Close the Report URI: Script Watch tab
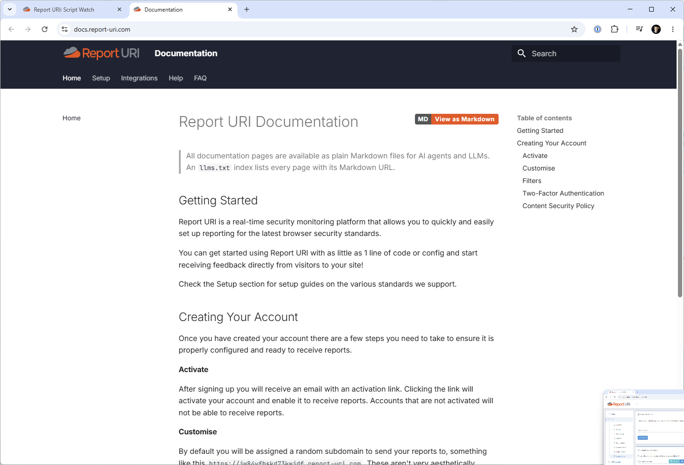Viewport: 684px width, 465px height. click(119, 9)
